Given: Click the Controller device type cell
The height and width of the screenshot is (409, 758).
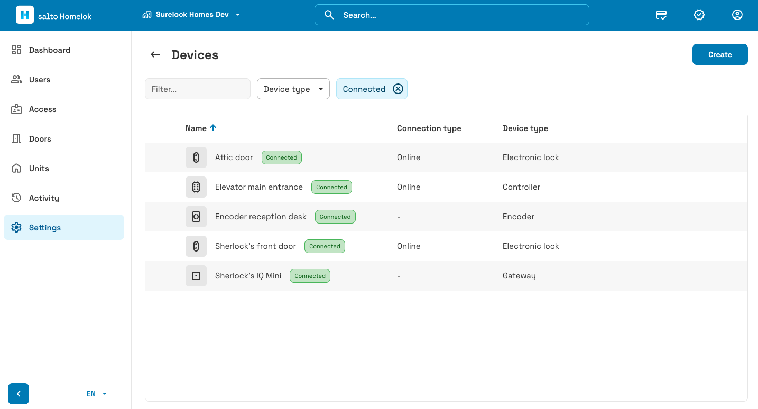Looking at the screenshot, I should [522, 187].
